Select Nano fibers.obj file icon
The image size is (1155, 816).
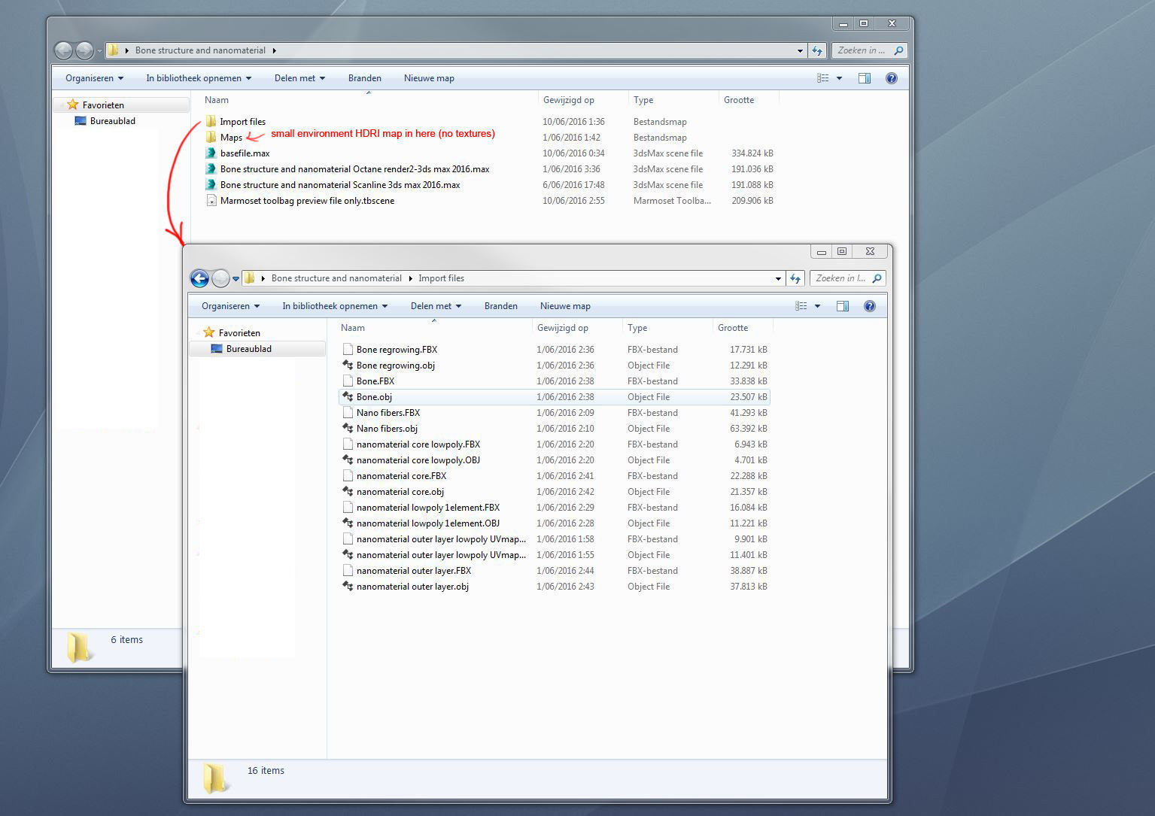348,429
